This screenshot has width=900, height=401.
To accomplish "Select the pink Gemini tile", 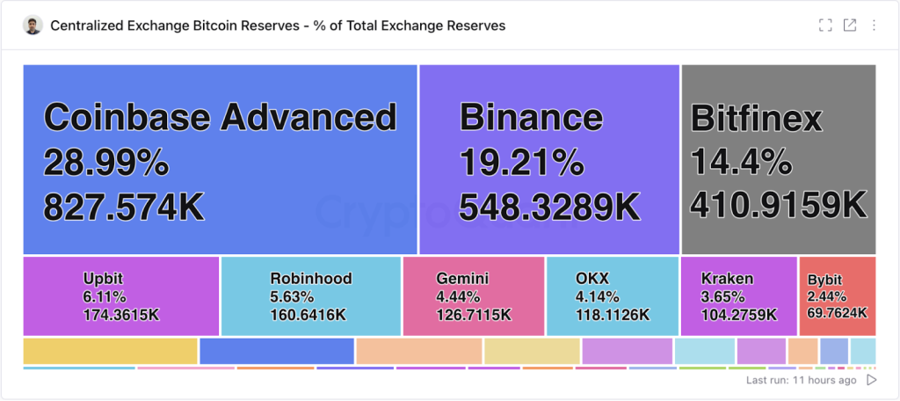I will point(474,296).
